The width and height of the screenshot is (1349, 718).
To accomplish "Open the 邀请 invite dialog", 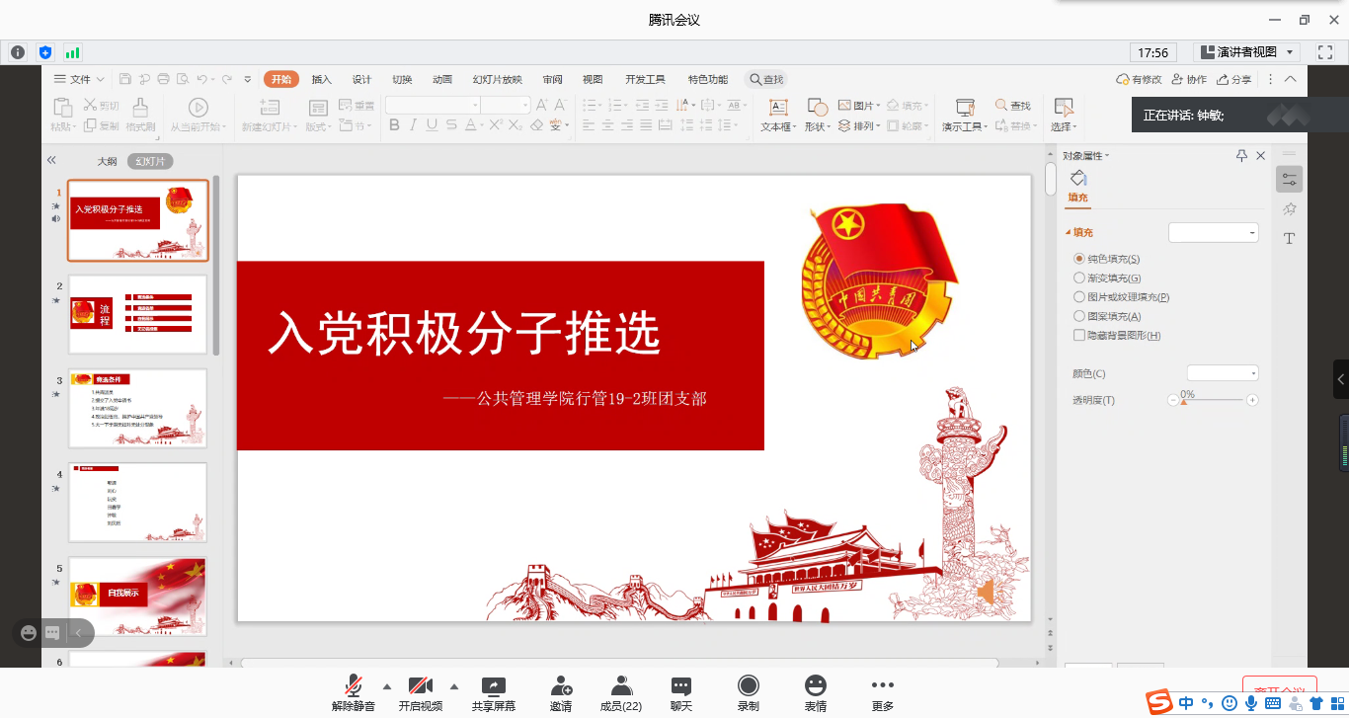I will (x=561, y=693).
